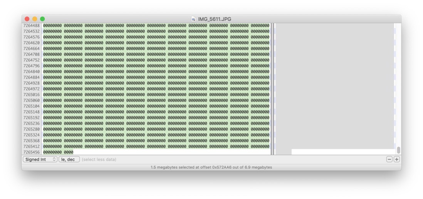
Task: Click the vertical scrollbar thumb
Action: (398, 150)
